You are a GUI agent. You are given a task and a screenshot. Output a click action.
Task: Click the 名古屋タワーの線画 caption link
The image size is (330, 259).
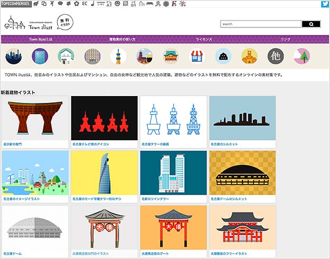point(155,144)
